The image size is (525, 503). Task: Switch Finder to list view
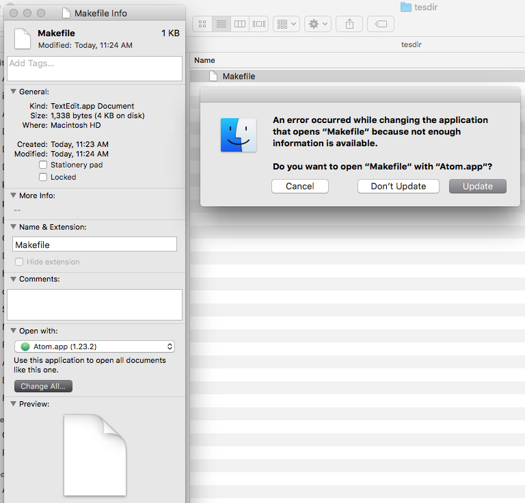(221, 24)
